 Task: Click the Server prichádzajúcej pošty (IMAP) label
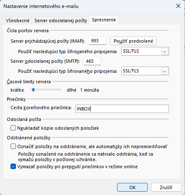click(47, 41)
